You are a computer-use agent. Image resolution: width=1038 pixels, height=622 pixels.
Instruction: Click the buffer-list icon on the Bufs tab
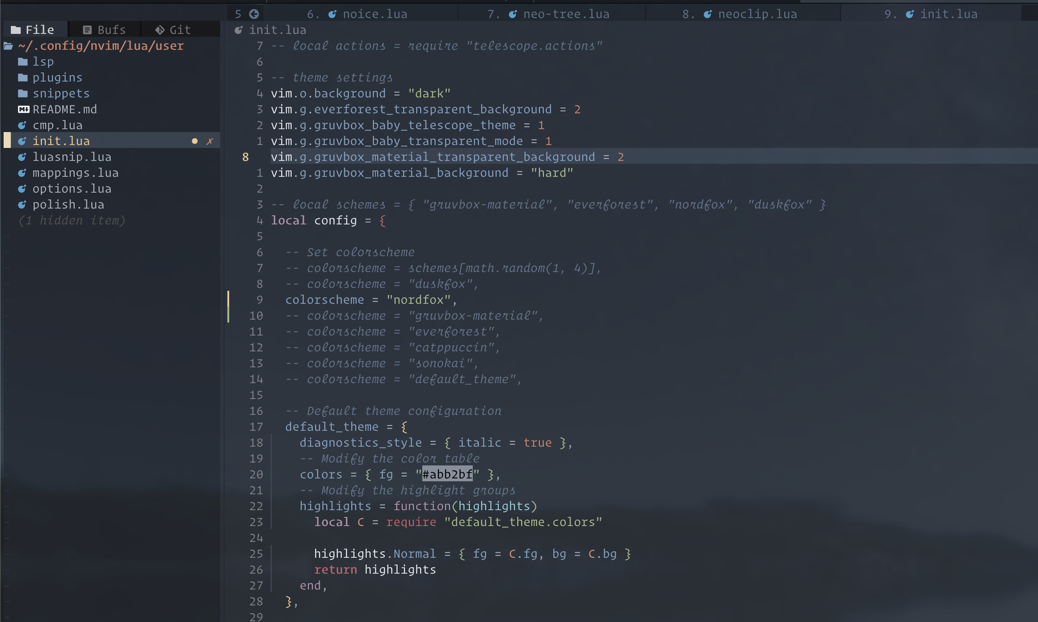point(87,29)
